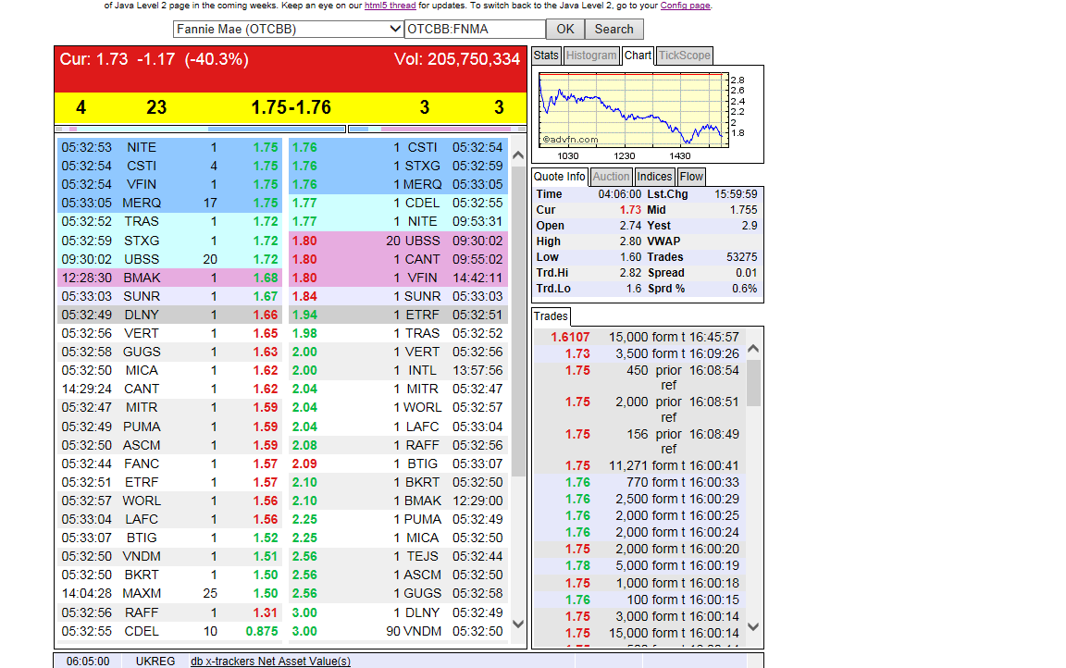
Task: Click the Trd.Hi value 2.82
Action: click(630, 273)
